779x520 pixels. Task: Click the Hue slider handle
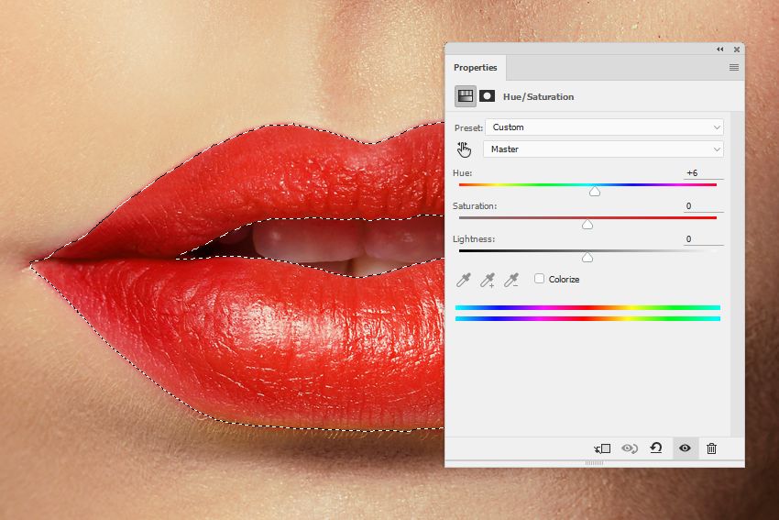pyautogui.click(x=595, y=192)
